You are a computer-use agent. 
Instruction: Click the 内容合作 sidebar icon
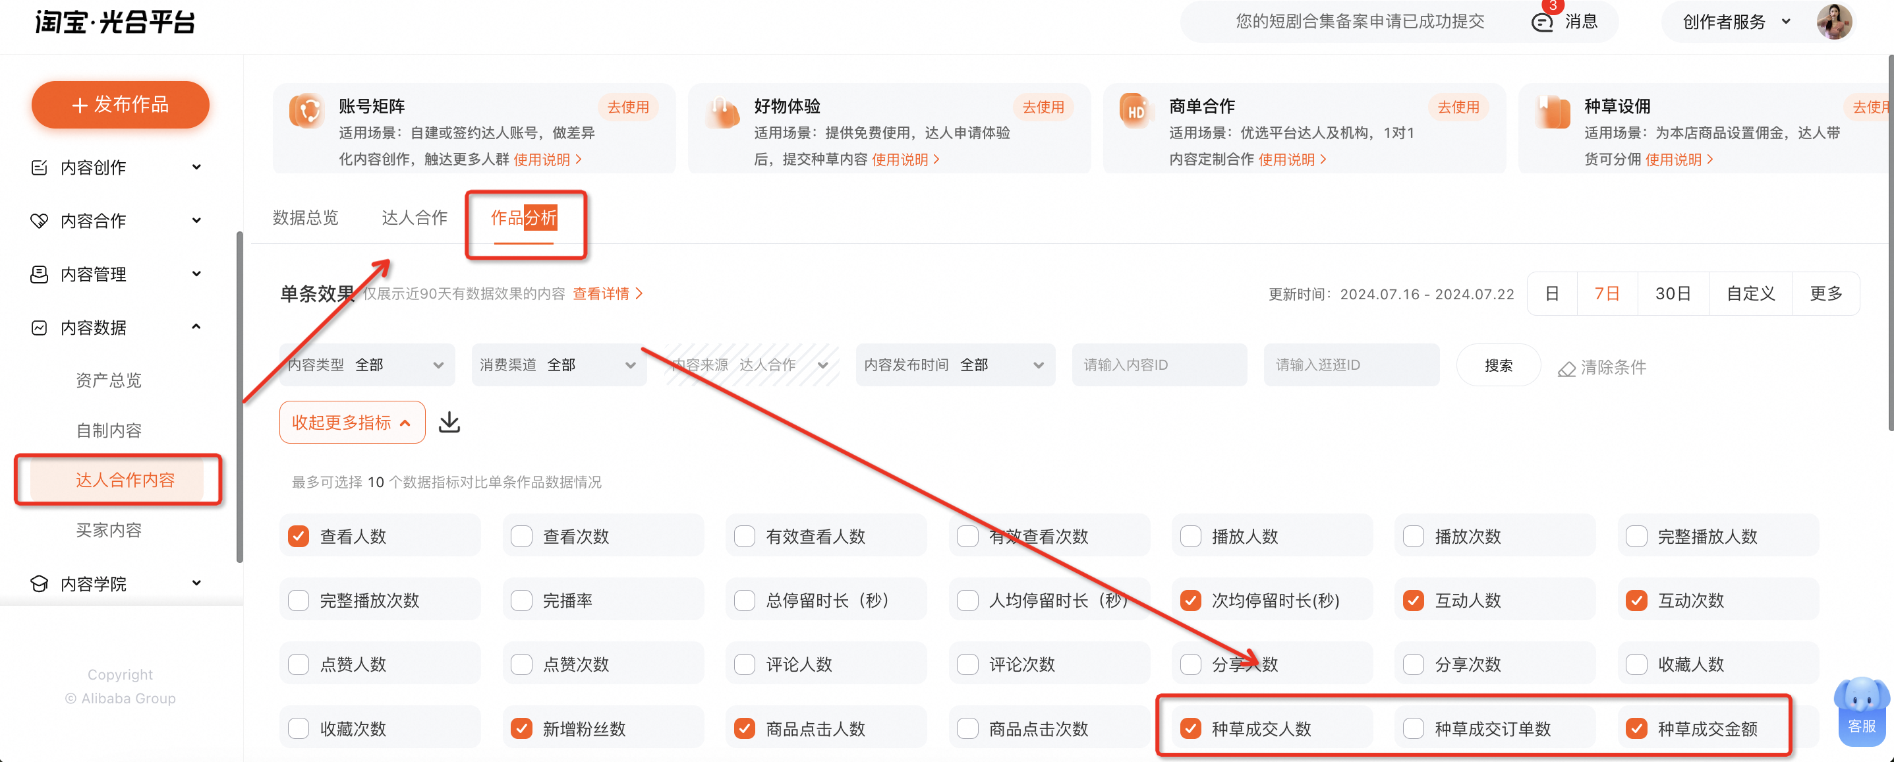click(x=39, y=221)
